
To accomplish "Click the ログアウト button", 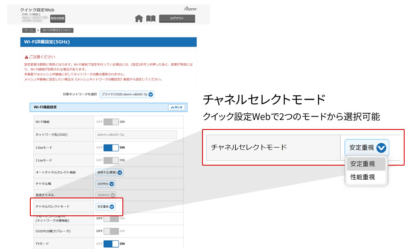I will [177, 18].
